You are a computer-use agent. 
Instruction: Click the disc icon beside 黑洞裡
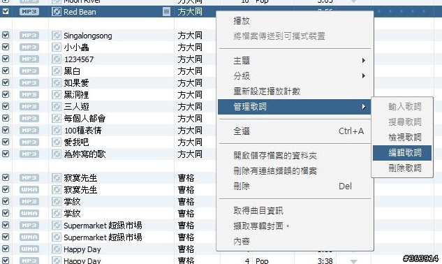[x=57, y=94]
